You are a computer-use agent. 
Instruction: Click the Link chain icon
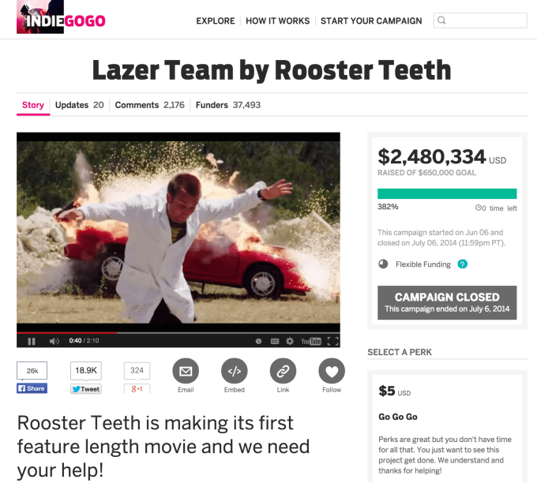point(283,371)
